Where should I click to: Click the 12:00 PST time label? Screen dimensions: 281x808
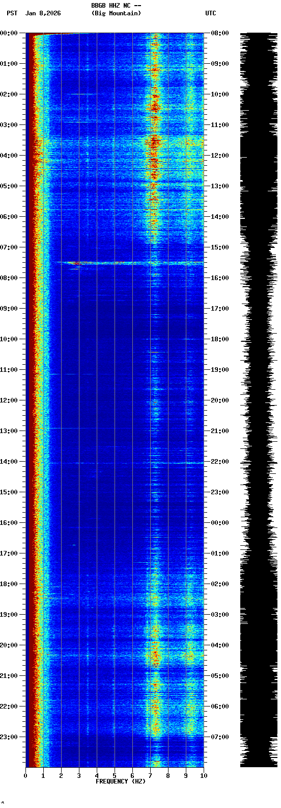pos(9,400)
